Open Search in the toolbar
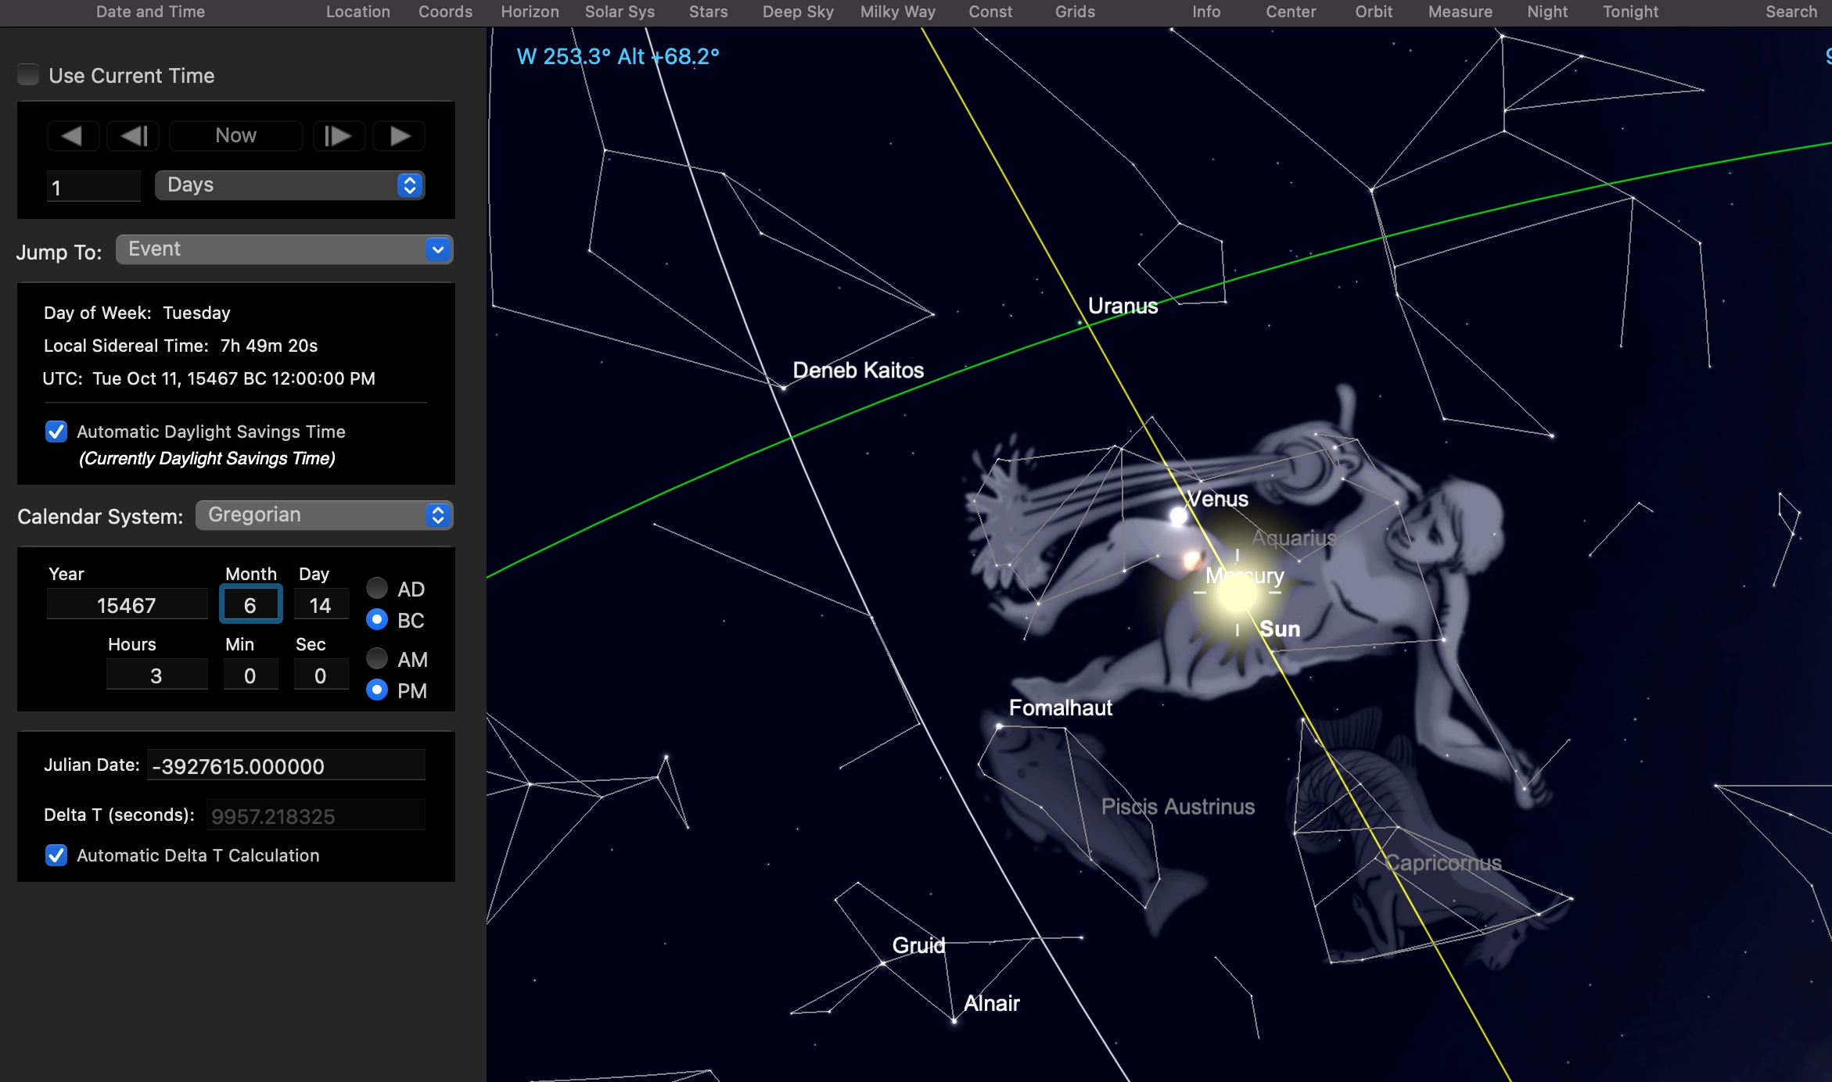The width and height of the screenshot is (1832, 1082). click(1791, 12)
